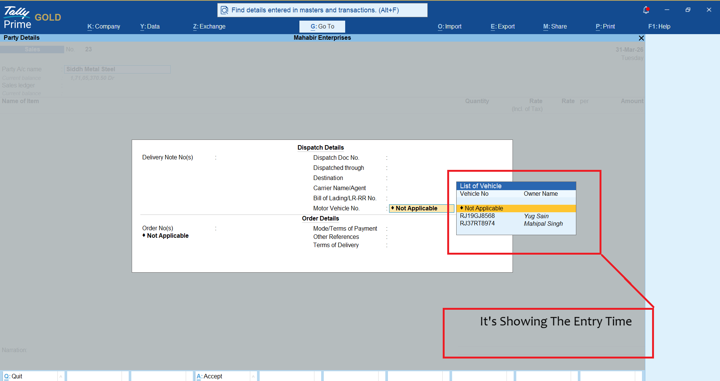Open the E: Export menu
The height and width of the screenshot is (381, 720).
[503, 27]
